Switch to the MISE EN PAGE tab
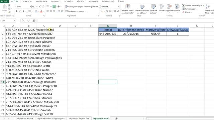 point(41,1)
